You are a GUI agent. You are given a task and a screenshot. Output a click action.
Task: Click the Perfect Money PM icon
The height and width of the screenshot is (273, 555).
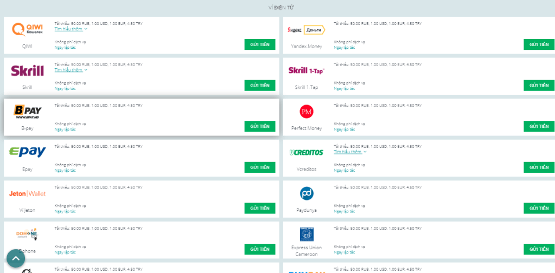click(x=307, y=112)
